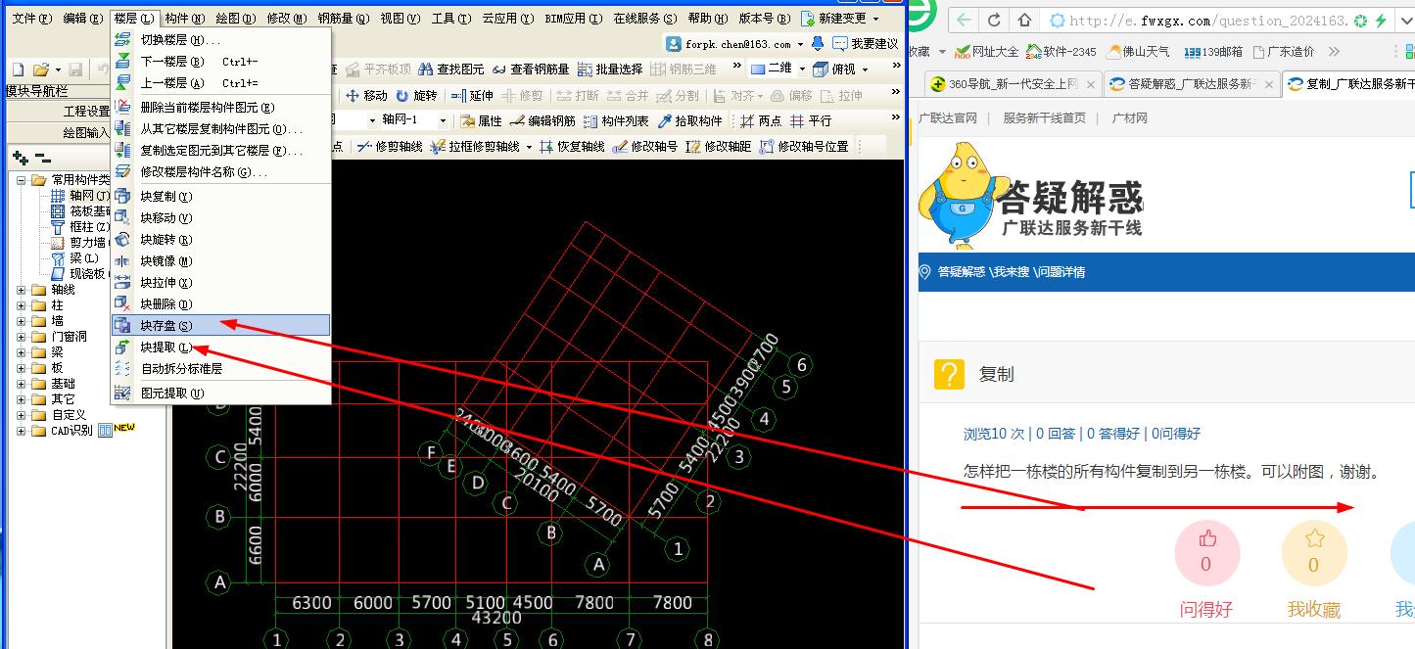Click browser home button
Screen dimensions: 1415x649
coord(1024,20)
